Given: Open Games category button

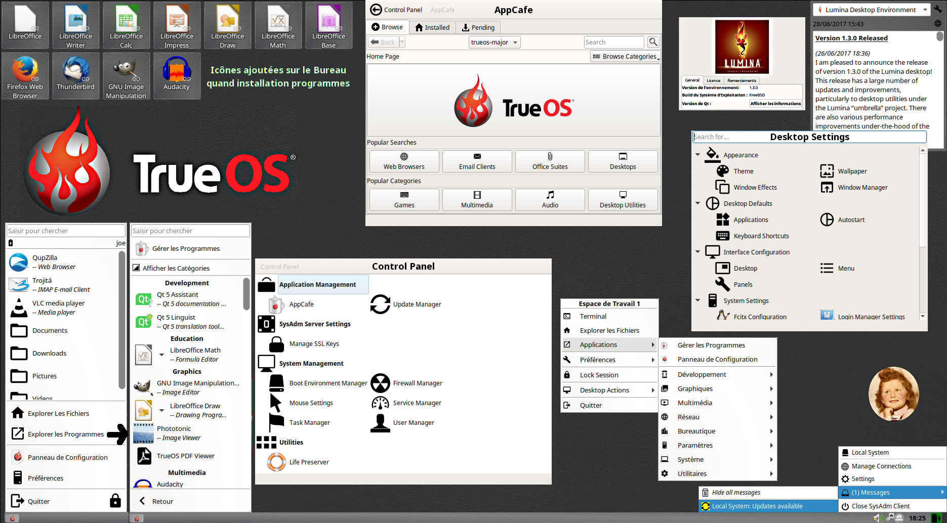Looking at the screenshot, I should pyautogui.click(x=404, y=200).
